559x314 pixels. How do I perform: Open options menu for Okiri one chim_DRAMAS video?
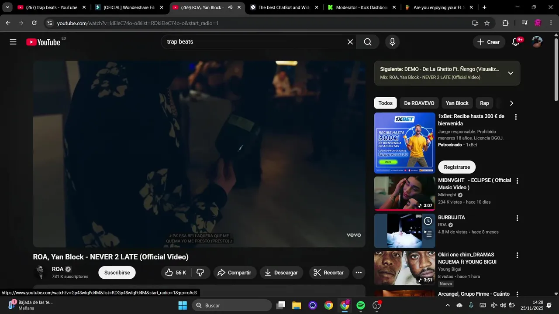coord(517,255)
